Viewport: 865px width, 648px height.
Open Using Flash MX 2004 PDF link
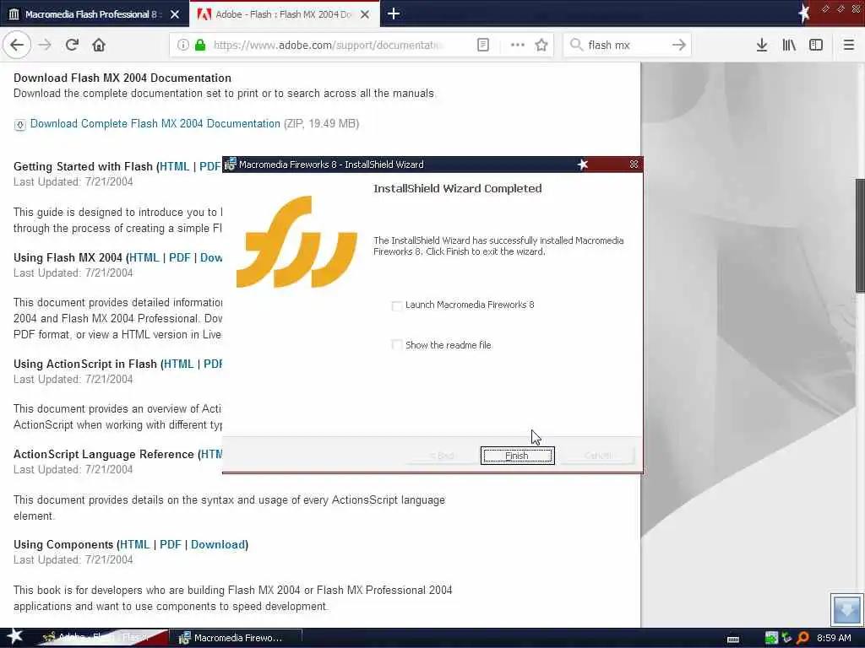click(180, 257)
